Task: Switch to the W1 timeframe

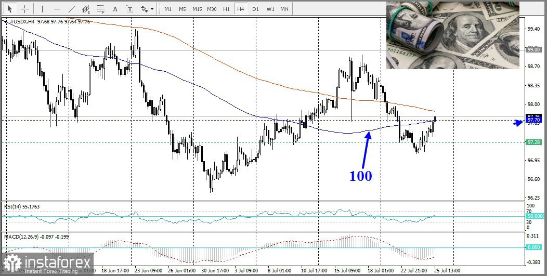Action: [x=270, y=9]
